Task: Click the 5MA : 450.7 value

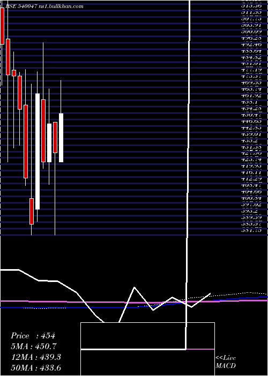Action: point(34,346)
